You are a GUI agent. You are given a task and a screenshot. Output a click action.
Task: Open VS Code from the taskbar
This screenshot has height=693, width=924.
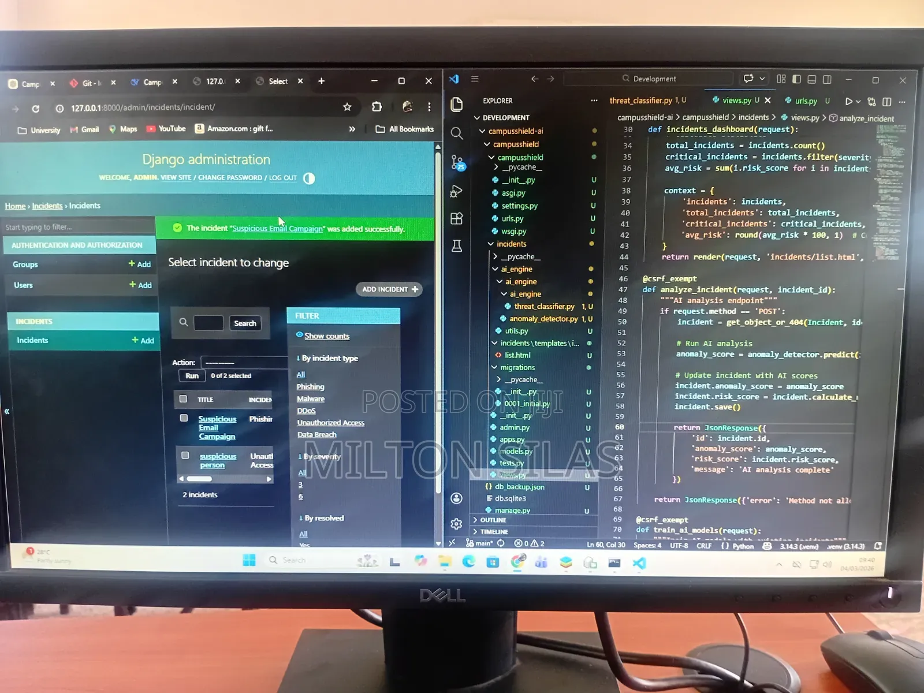coord(639,563)
